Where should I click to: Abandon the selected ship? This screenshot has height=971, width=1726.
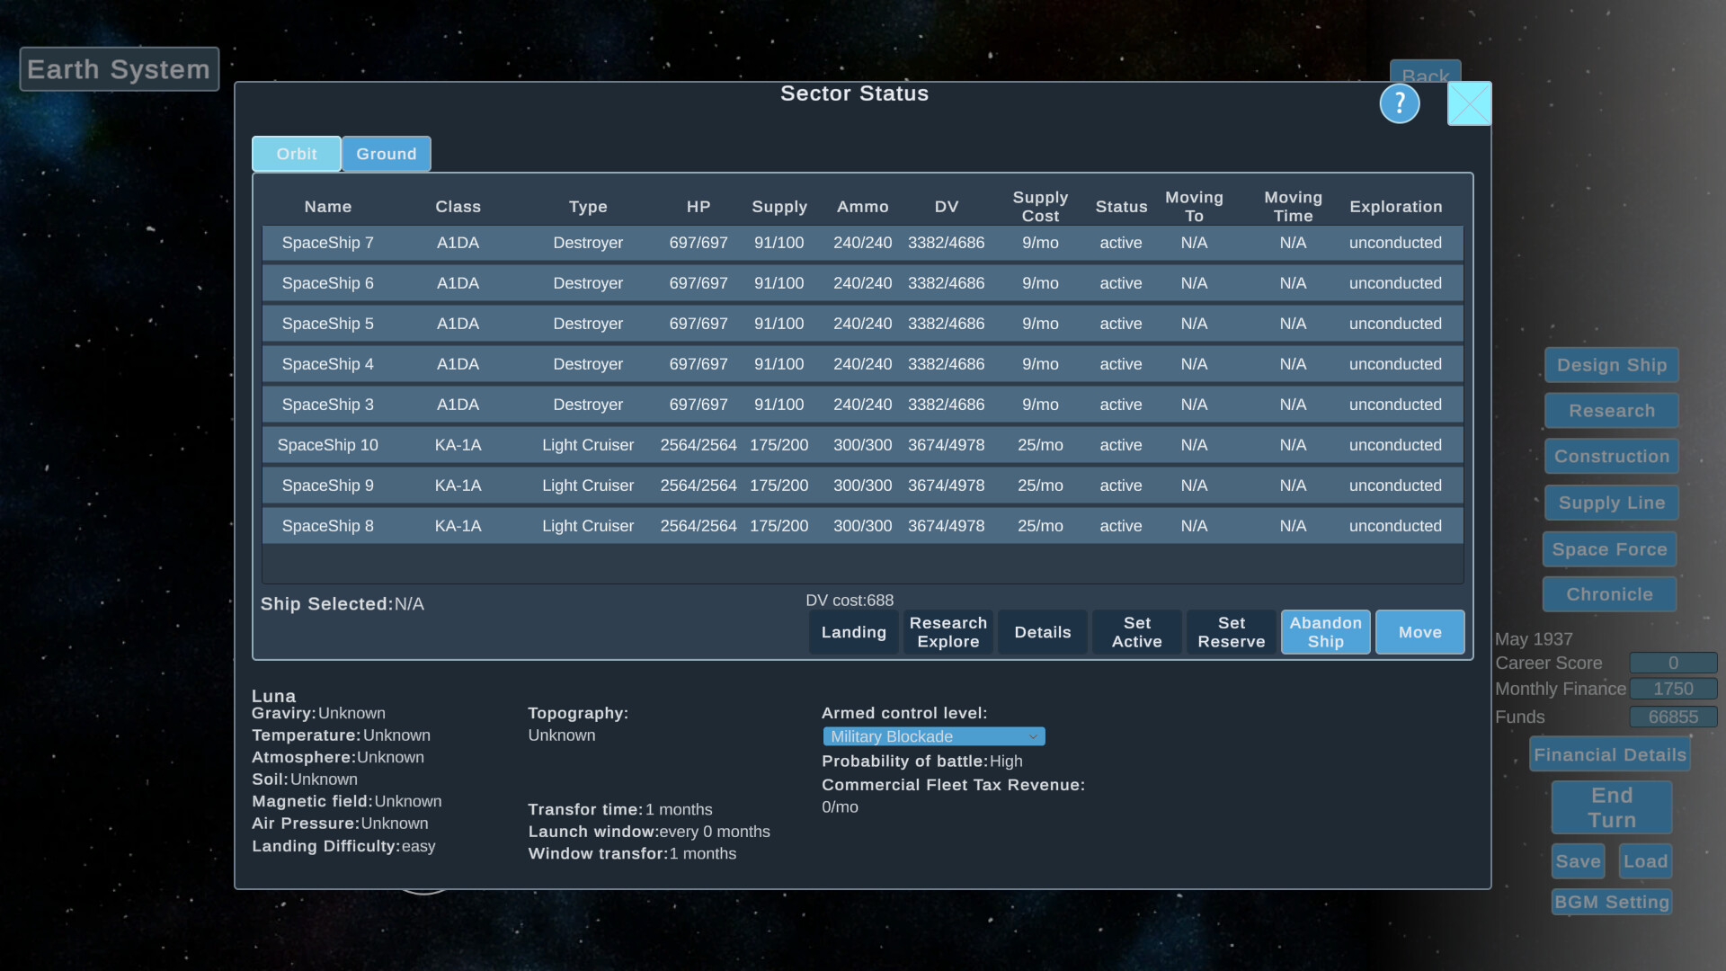click(1325, 632)
